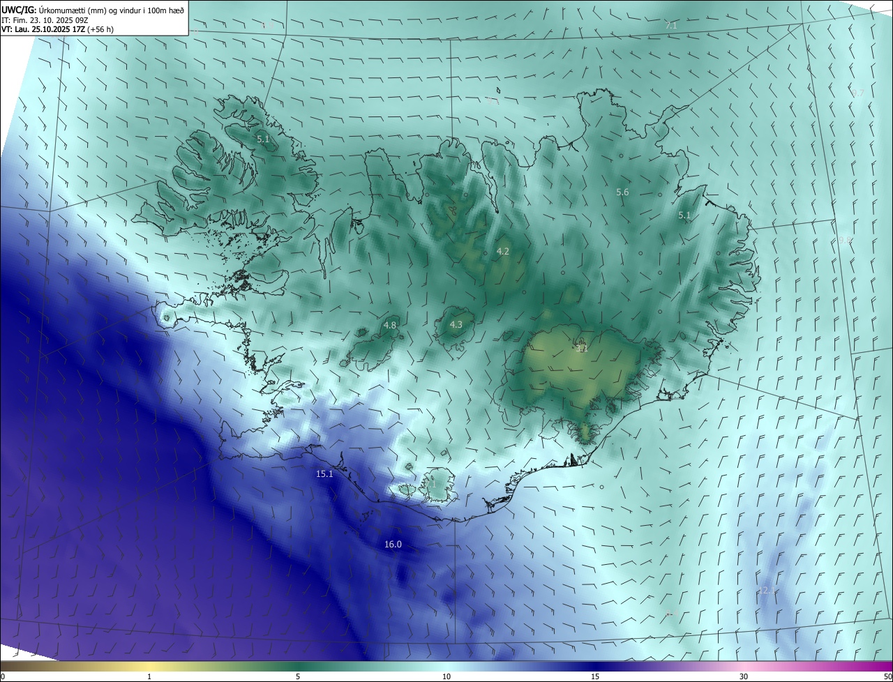Click the valid time line 'VT: Lau. 25.10.2025 17Z (+56 h)'

57,29
